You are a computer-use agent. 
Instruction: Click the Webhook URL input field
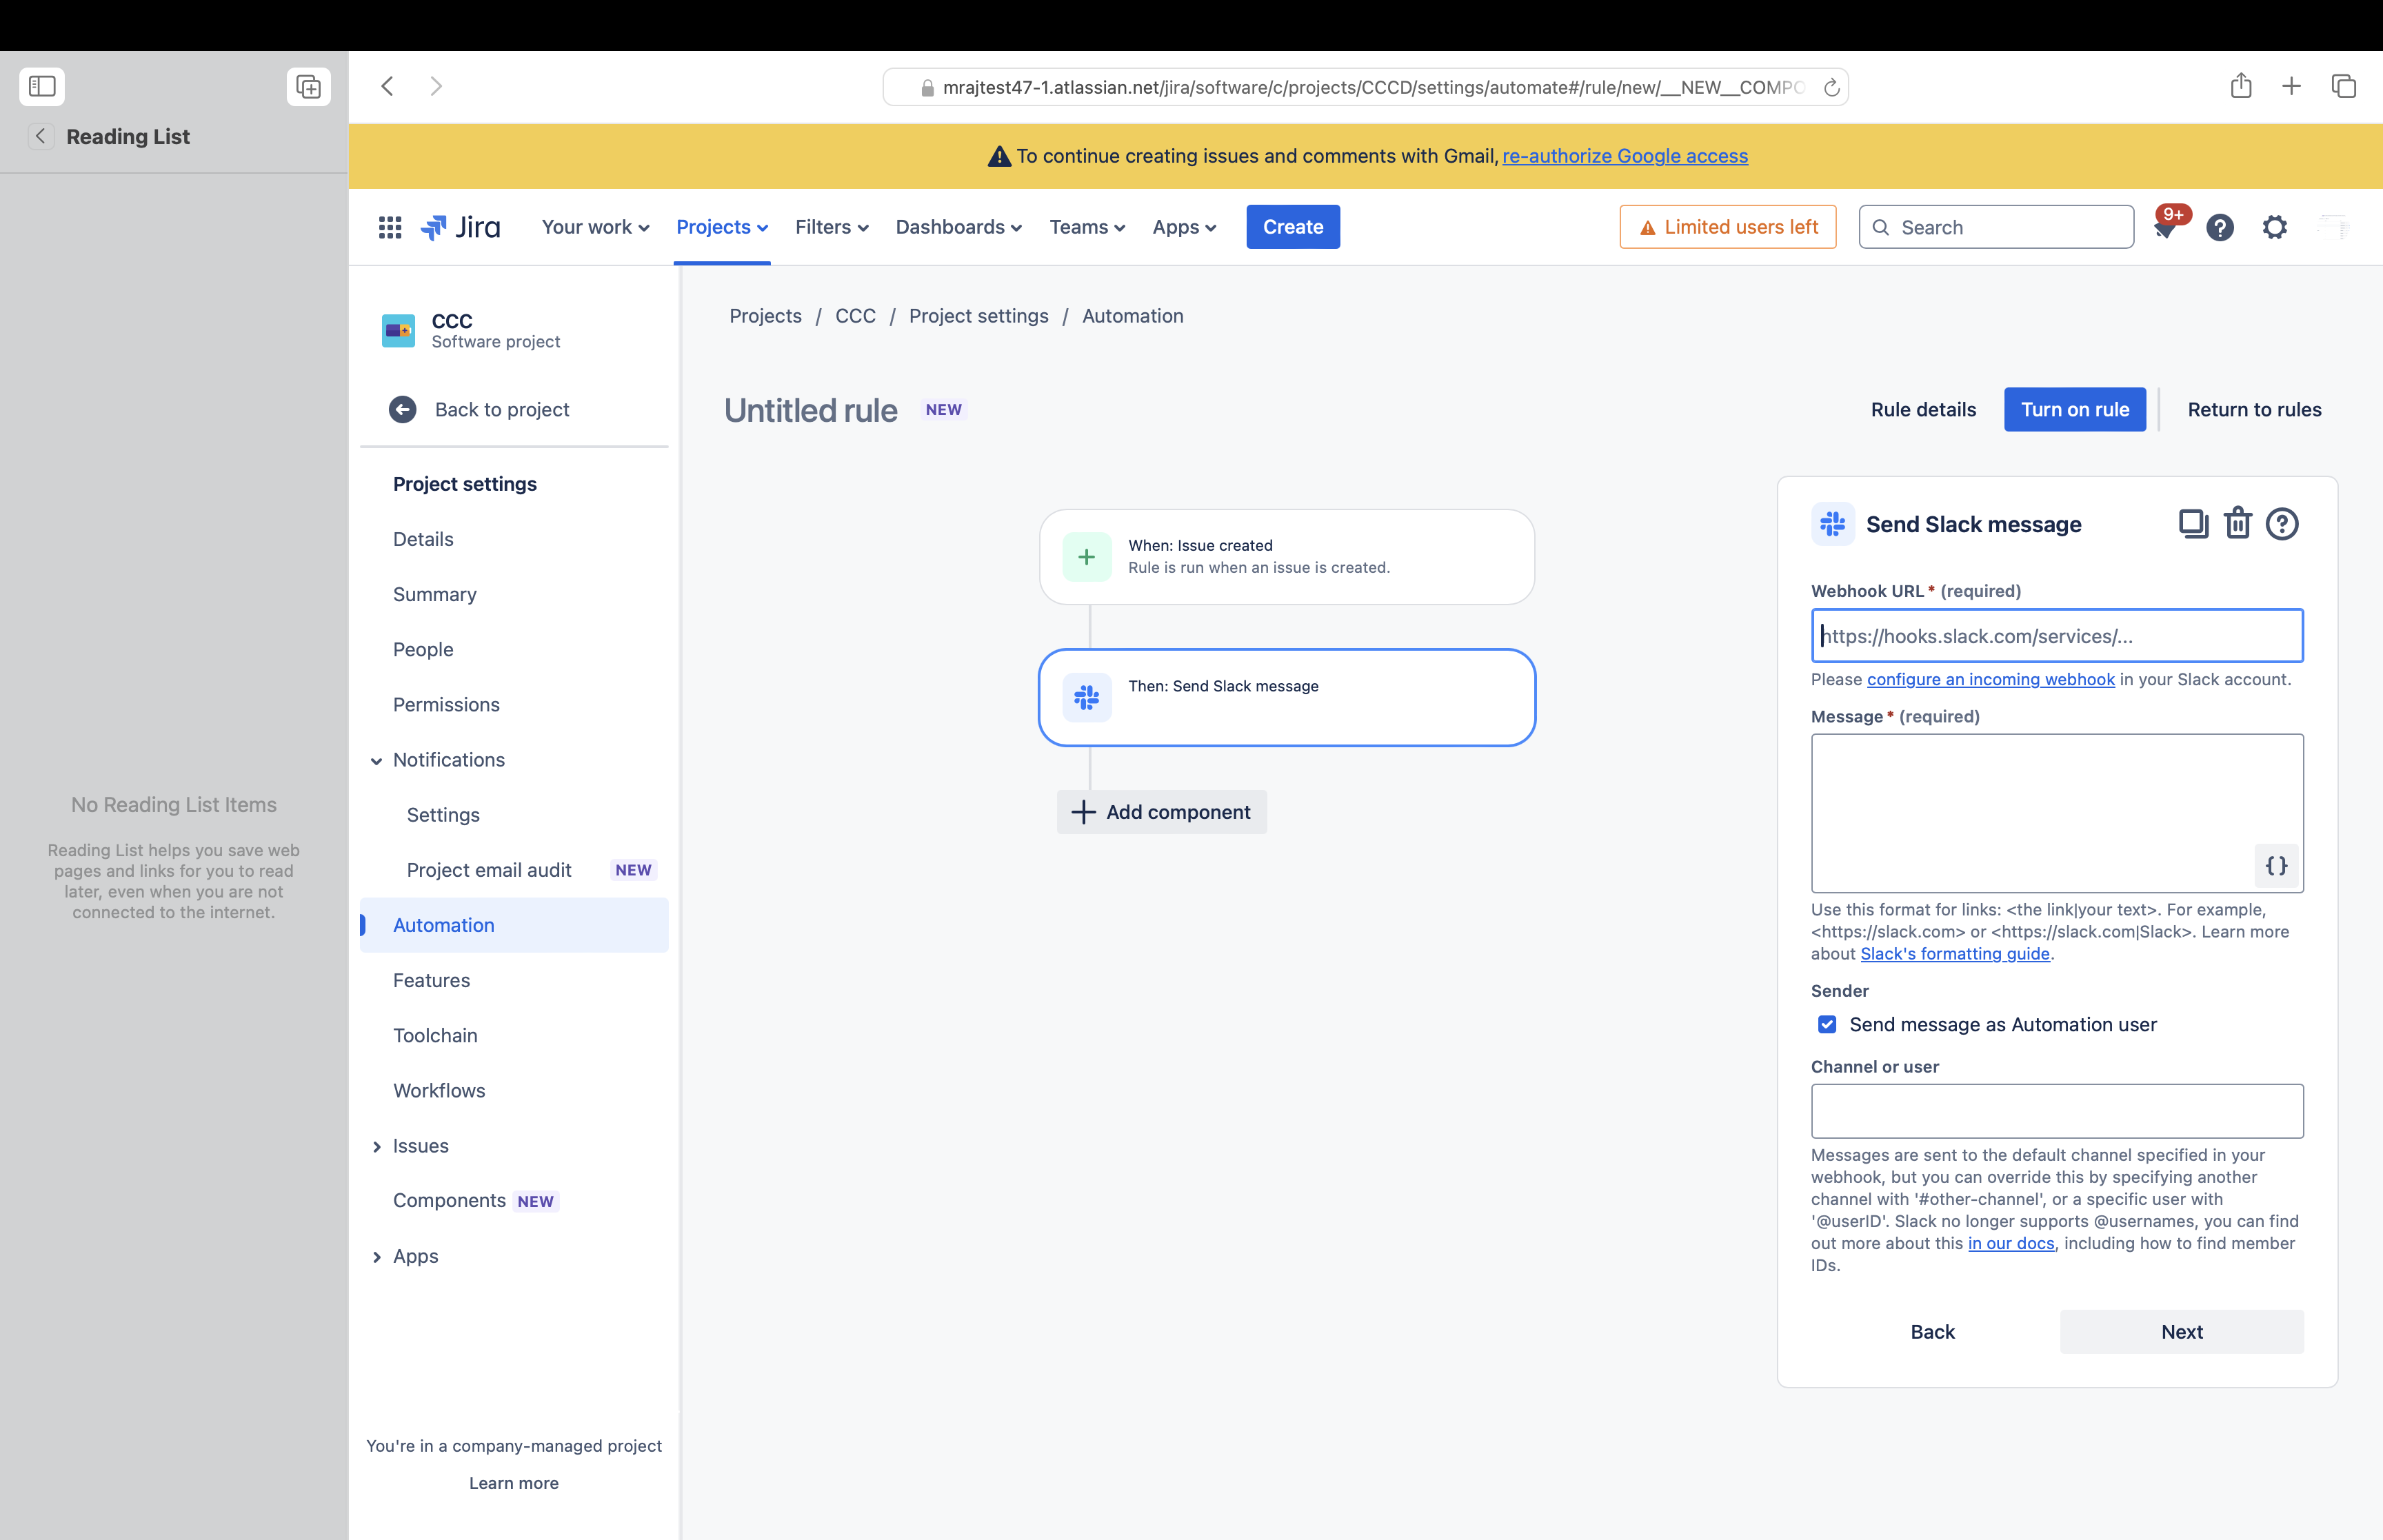(2056, 636)
